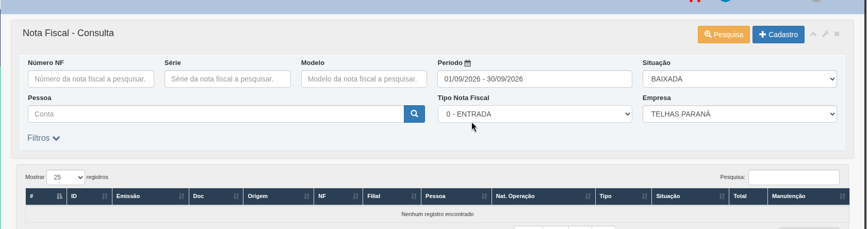Close the Nota Fiscal panel with X icon
Viewport: 867px width, 229px height.
point(837,34)
